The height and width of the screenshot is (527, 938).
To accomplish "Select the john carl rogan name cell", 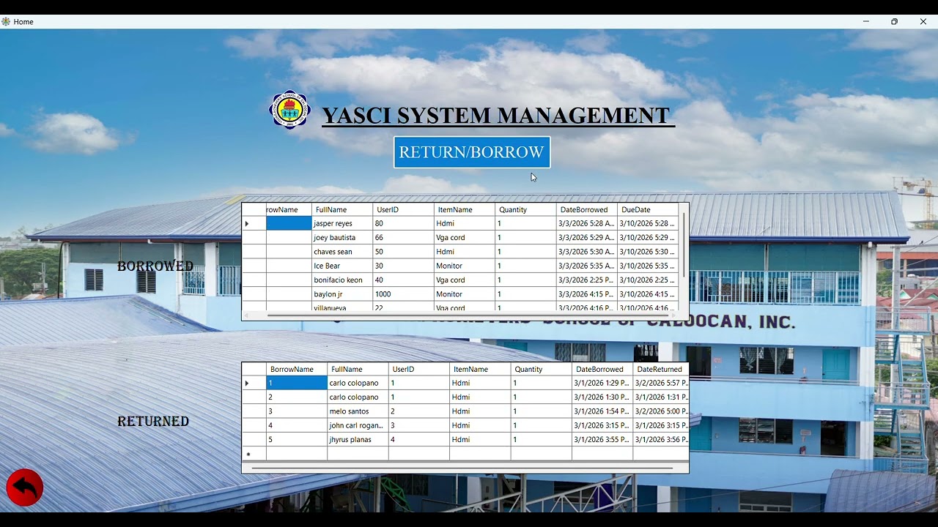I will [358, 425].
